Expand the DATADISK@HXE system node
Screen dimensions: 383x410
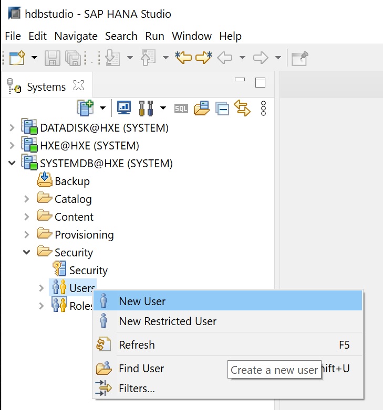12,128
